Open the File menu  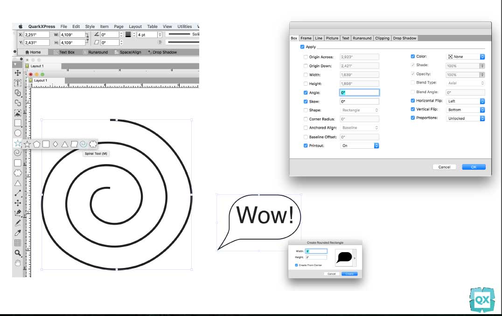point(64,27)
